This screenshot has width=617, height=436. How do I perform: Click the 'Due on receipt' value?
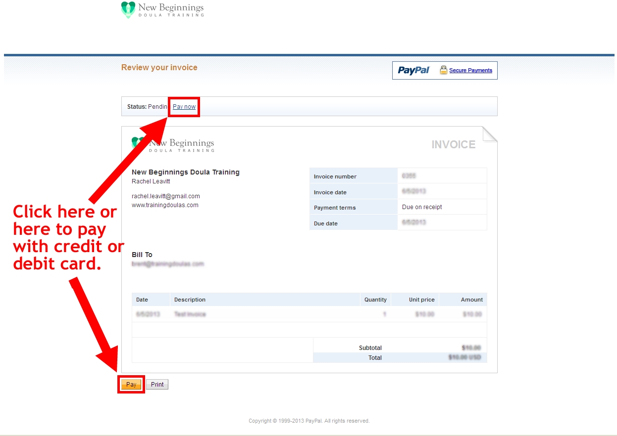click(422, 207)
